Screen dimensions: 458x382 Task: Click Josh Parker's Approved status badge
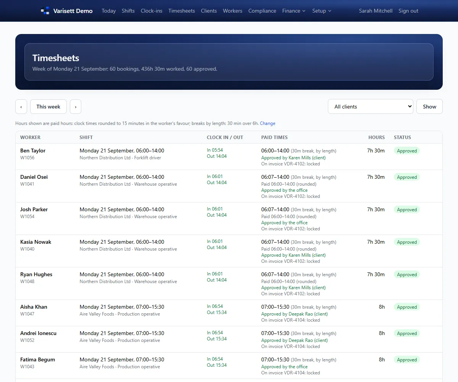407,209
